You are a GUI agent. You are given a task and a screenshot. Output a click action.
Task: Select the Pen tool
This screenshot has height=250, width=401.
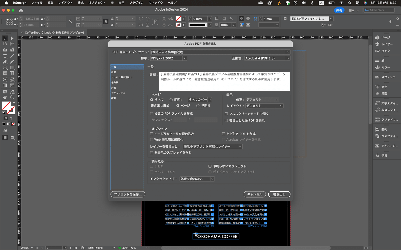(x=5, y=62)
